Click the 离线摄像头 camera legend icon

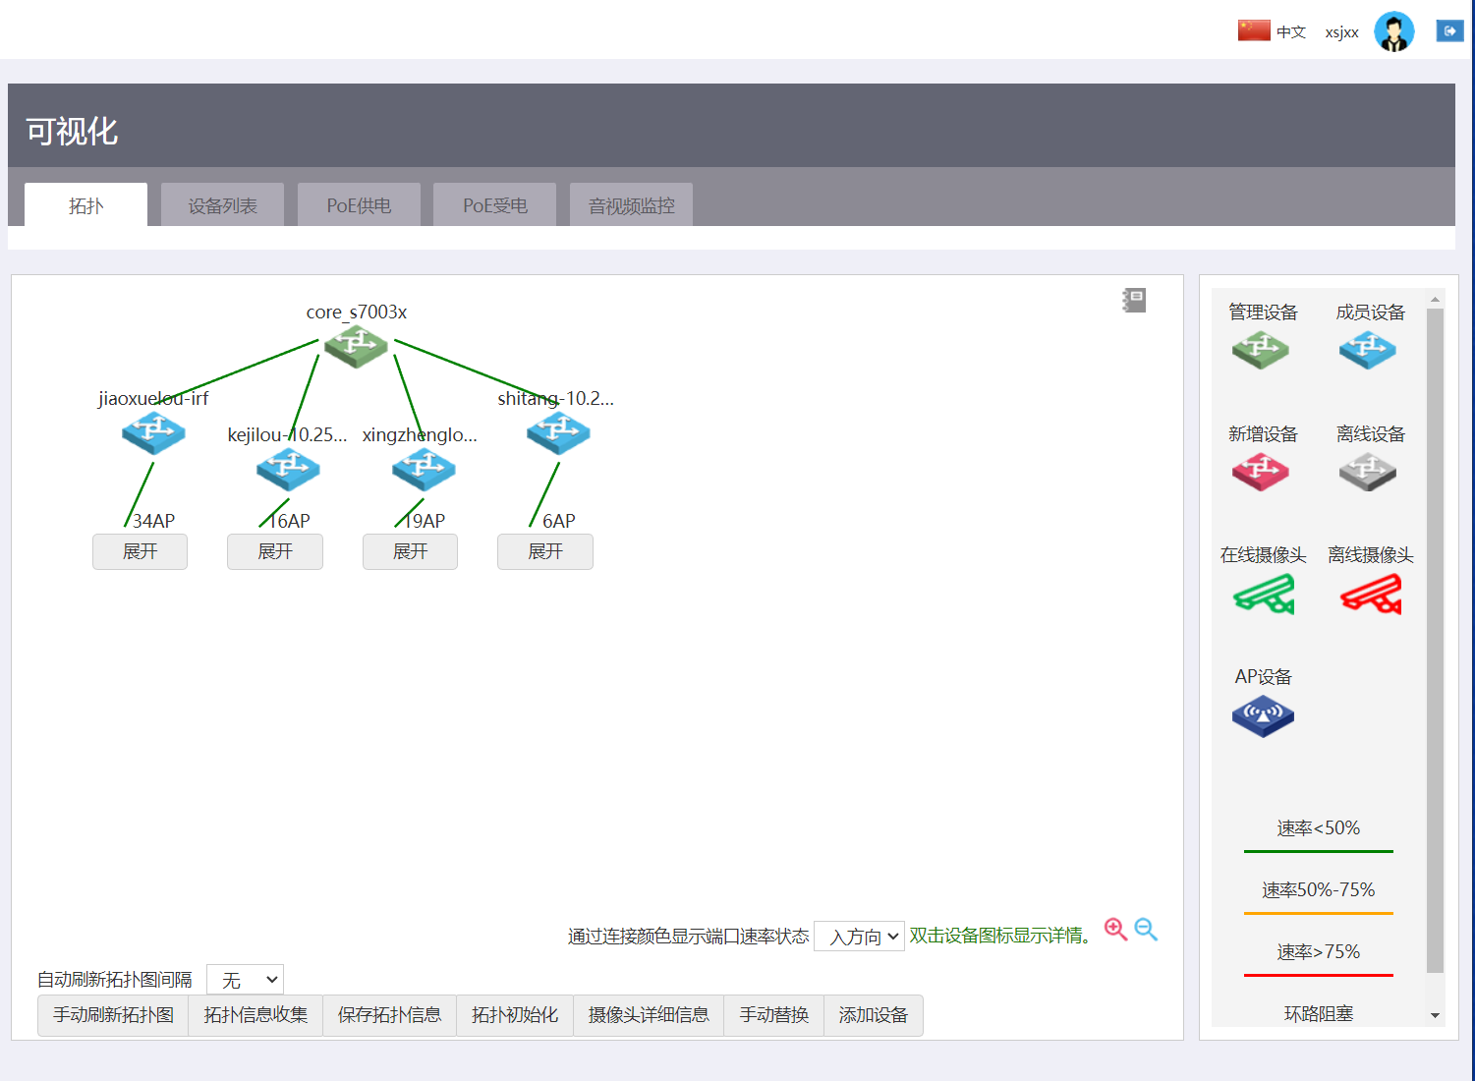pos(1372,595)
